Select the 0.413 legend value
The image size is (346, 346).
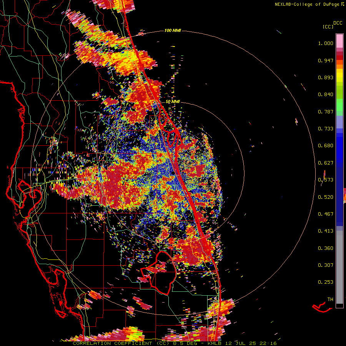click(x=326, y=231)
